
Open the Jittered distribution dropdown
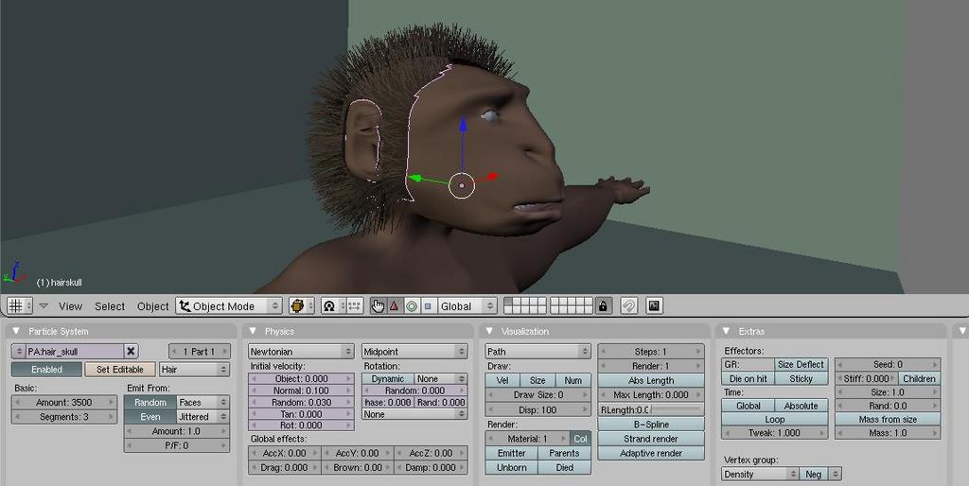203,417
